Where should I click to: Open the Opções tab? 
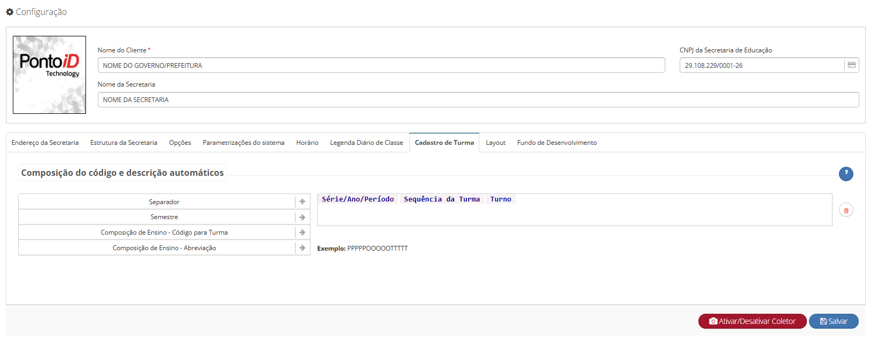(x=180, y=143)
